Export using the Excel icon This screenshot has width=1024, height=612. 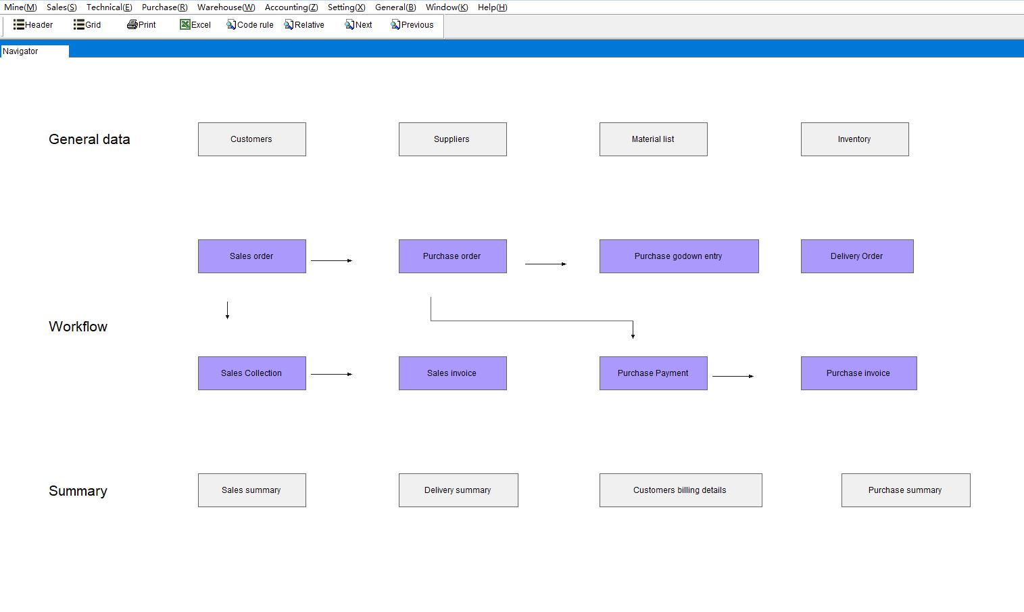coord(185,25)
